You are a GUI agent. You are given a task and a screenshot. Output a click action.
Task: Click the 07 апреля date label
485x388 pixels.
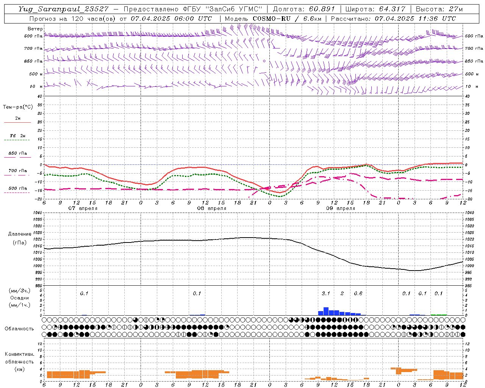pos(83,208)
